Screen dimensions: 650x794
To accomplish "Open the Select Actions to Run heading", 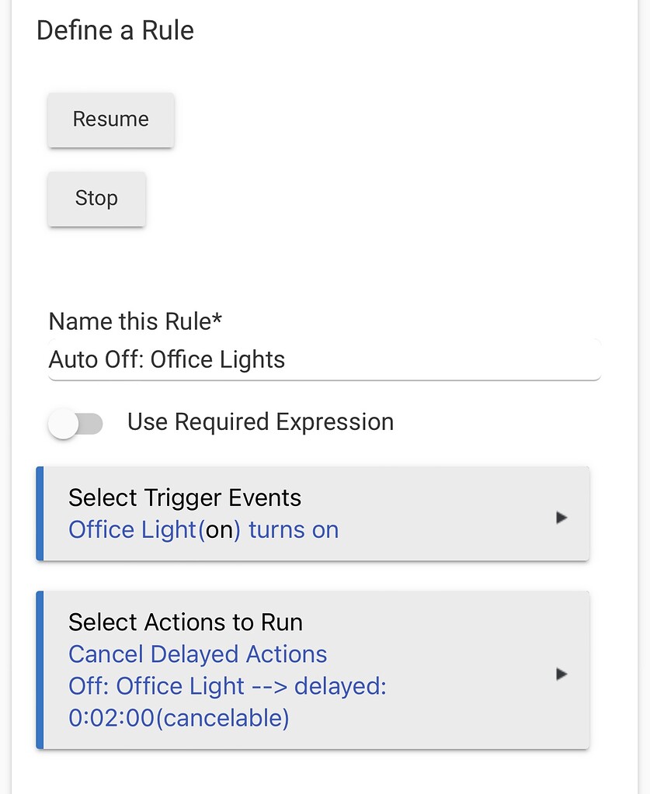I will (x=185, y=622).
